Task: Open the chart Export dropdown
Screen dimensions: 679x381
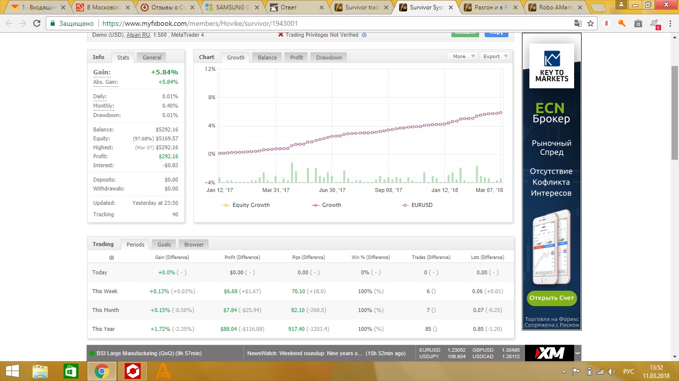Action: [495, 57]
